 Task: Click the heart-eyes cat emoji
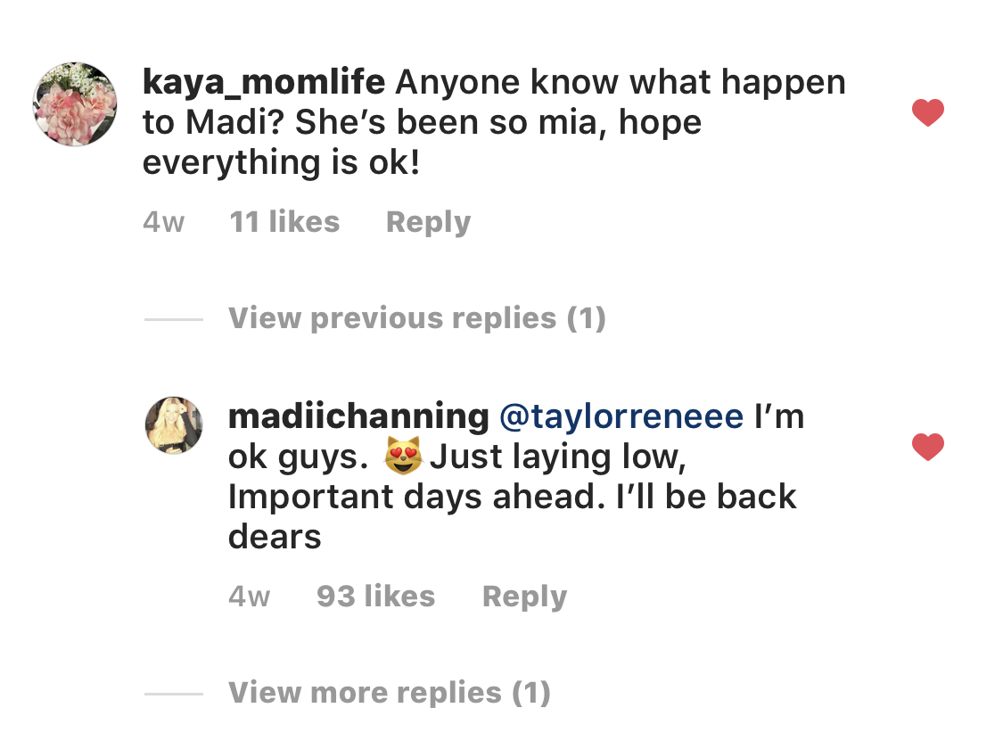click(403, 456)
